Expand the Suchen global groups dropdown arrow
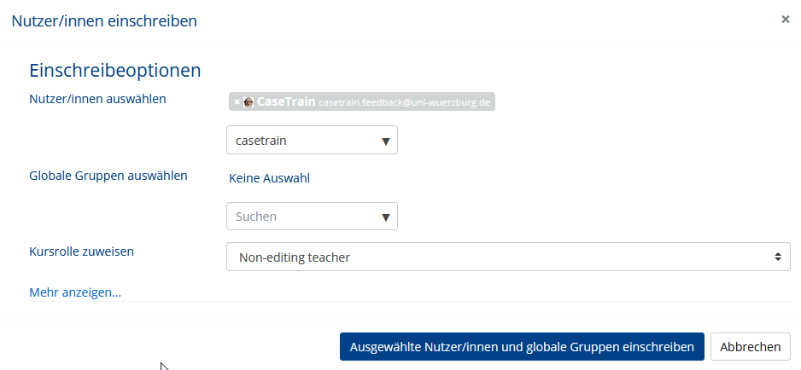 coord(386,217)
